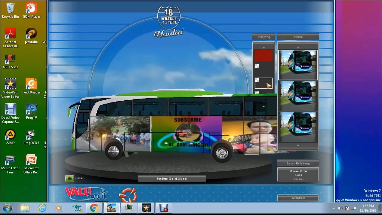
Task: Select the dark red striping swatch
Action: point(264,56)
